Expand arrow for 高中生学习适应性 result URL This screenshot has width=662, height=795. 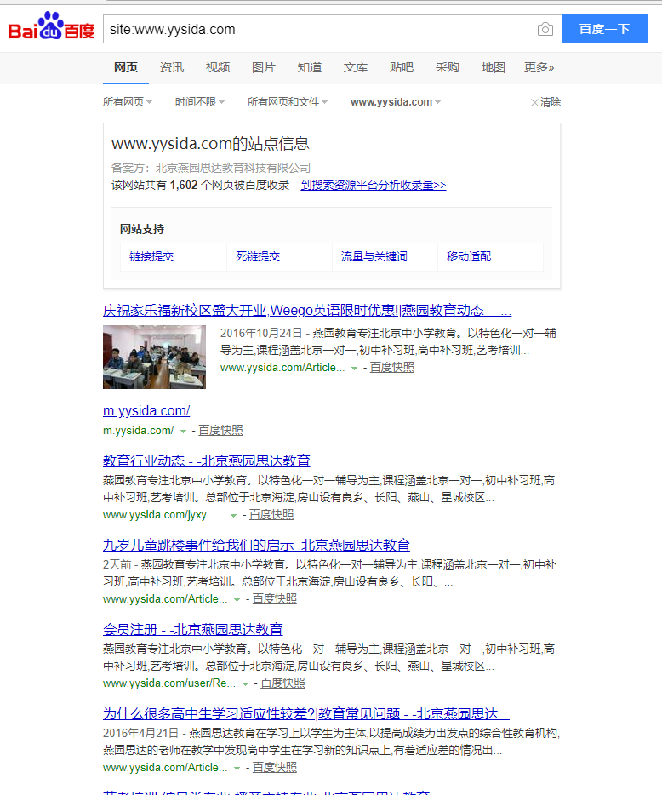click(x=237, y=768)
